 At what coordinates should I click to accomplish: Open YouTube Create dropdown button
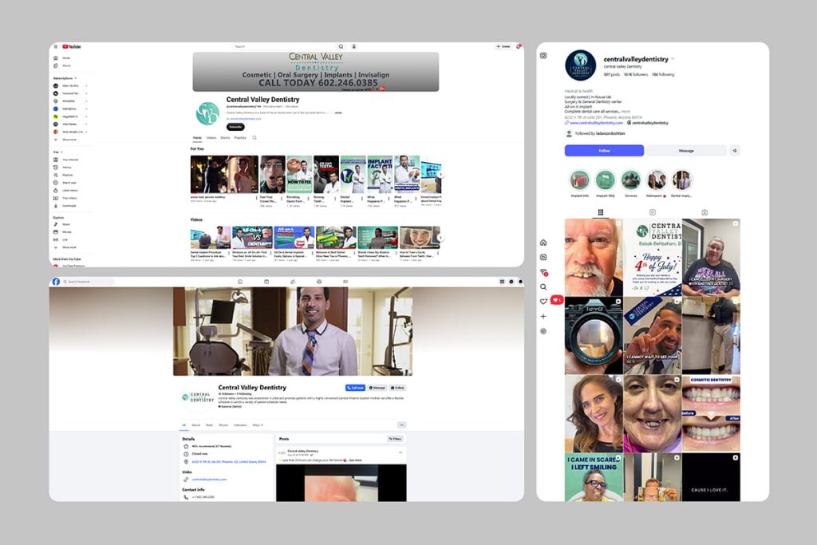coord(503,46)
